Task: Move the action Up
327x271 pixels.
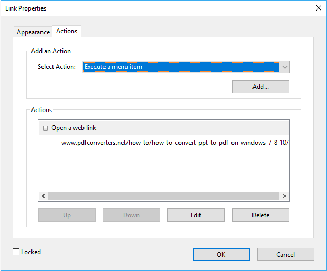Action: pos(67,215)
